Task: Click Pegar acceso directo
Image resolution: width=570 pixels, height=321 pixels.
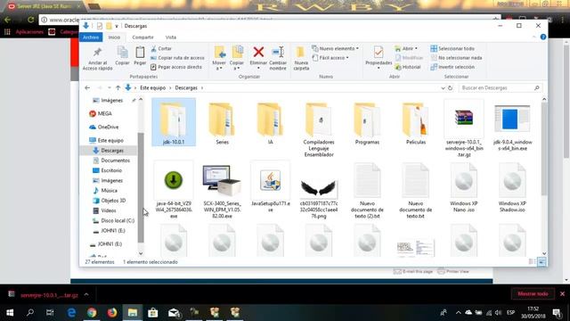Action: [x=176, y=67]
